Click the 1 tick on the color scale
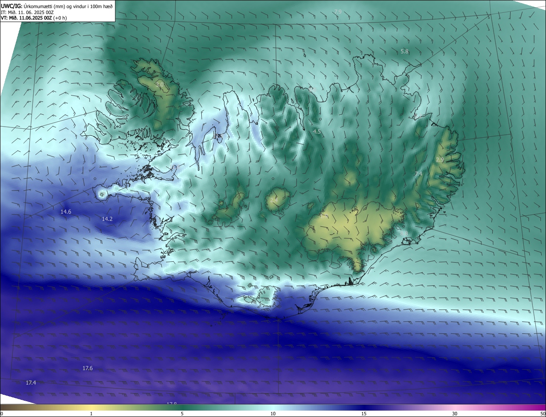 (91, 414)
